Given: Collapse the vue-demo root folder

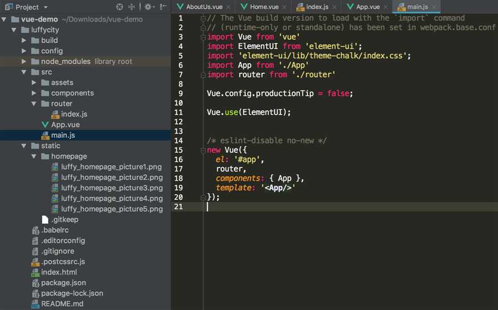Looking at the screenshot, I should pyautogui.click(x=4, y=19).
